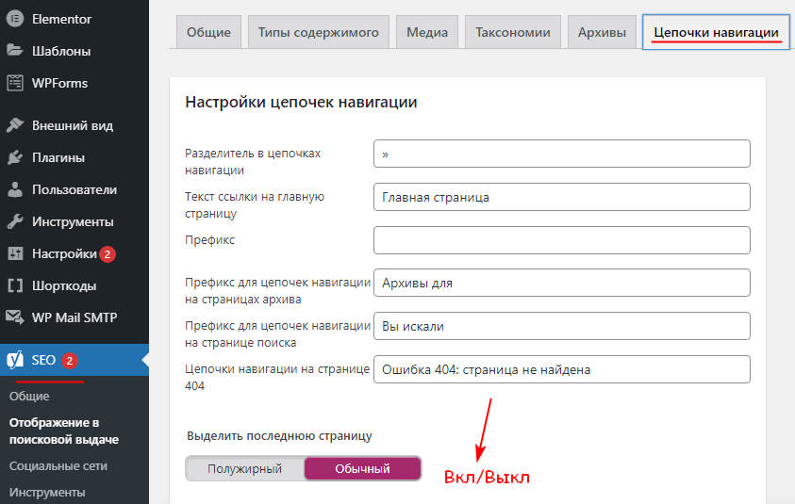The width and height of the screenshot is (795, 504).
Task: Click the WPForms icon
Action: click(15, 83)
